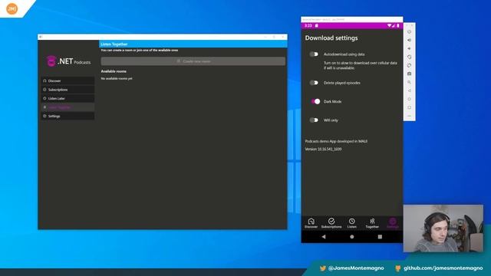Click the emulator volume down icon
Image resolution: width=491 pixels, height=276 pixels.
(409, 48)
